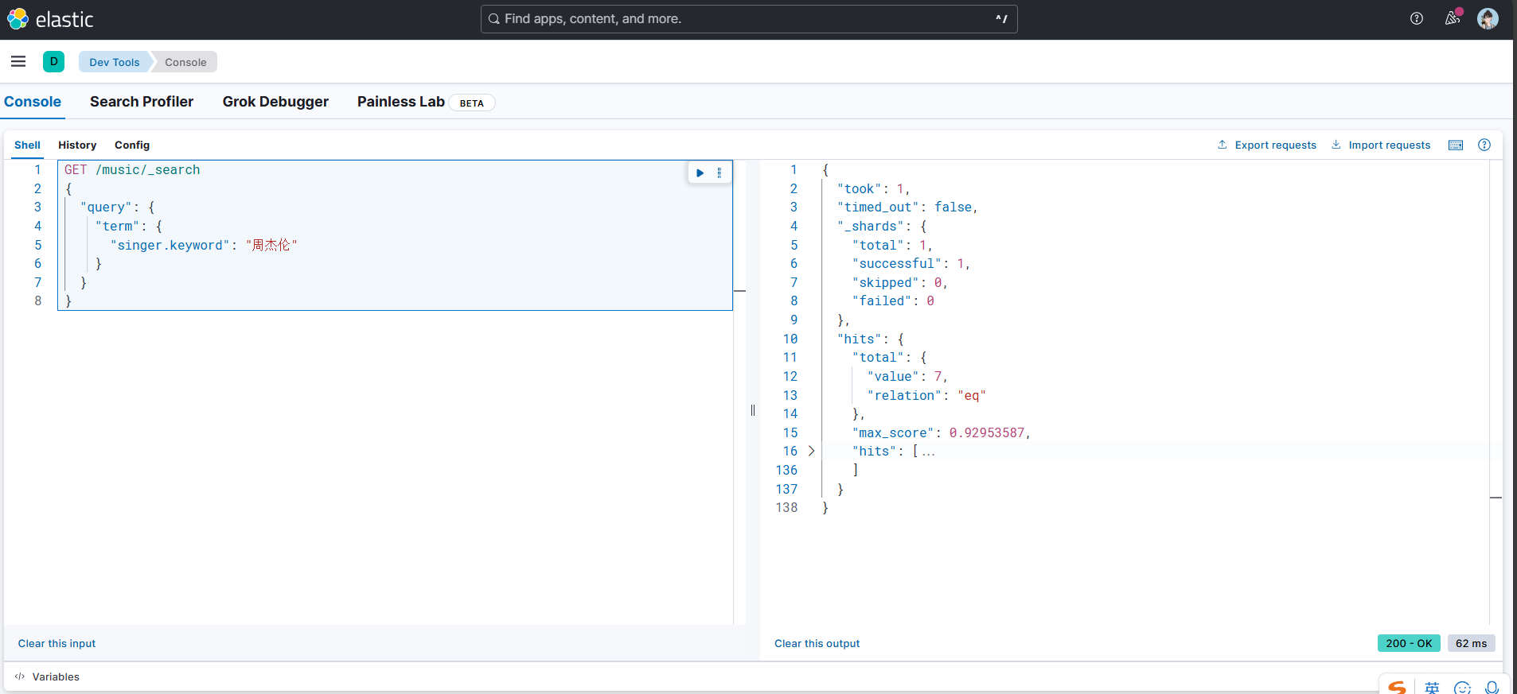Click the space selector D badge
Image resolution: width=1517 pixels, height=694 pixels.
pyautogui.click(x=53, y=61)
